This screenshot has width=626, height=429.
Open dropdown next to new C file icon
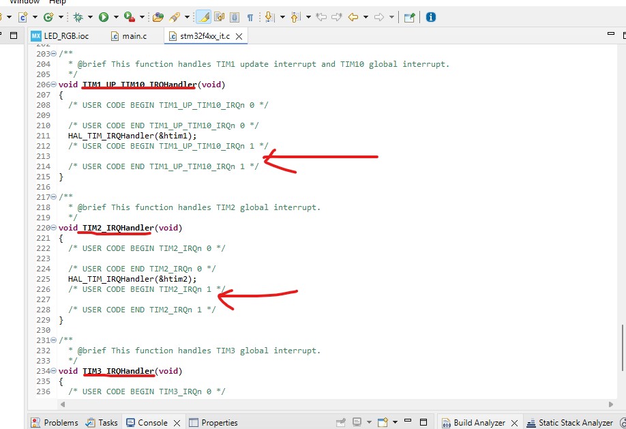[35, 17]
